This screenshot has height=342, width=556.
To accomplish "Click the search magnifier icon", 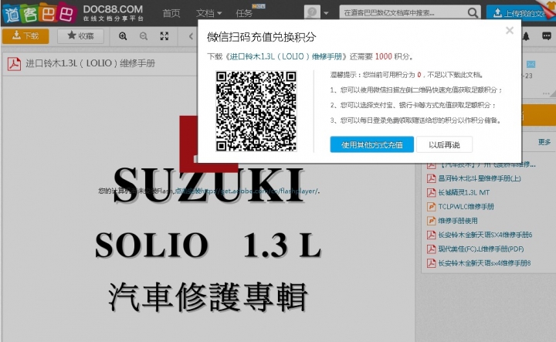I will coord(473,13).
